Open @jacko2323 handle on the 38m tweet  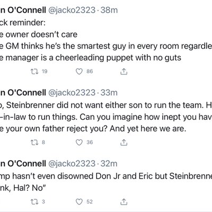(x=72, y=10)
